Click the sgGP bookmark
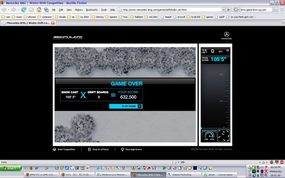 220,17
